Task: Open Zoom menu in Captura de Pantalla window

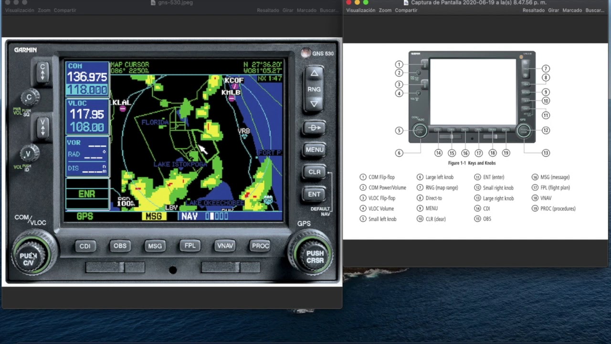Action: [x=385, y=10]
